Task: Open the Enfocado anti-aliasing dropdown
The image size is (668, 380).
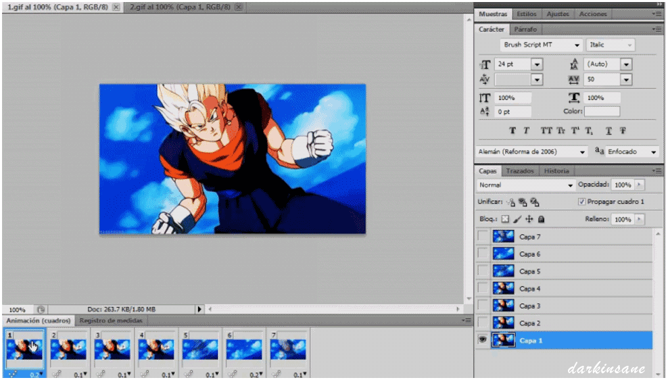Action: (654, 152)
